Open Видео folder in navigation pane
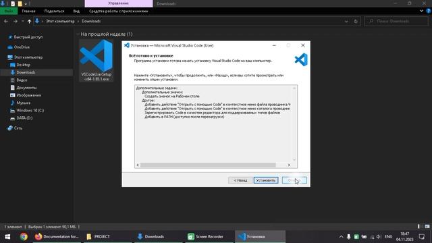Viewport: 432px width, 243px height. [19, 80]
